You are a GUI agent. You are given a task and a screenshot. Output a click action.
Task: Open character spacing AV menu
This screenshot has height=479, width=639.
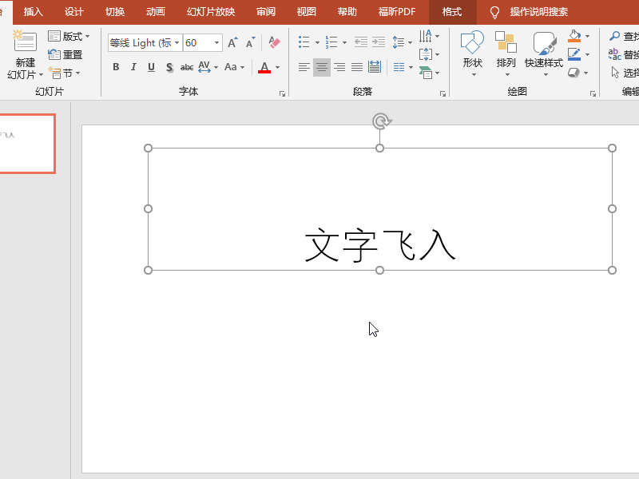(x=208, y=67)
